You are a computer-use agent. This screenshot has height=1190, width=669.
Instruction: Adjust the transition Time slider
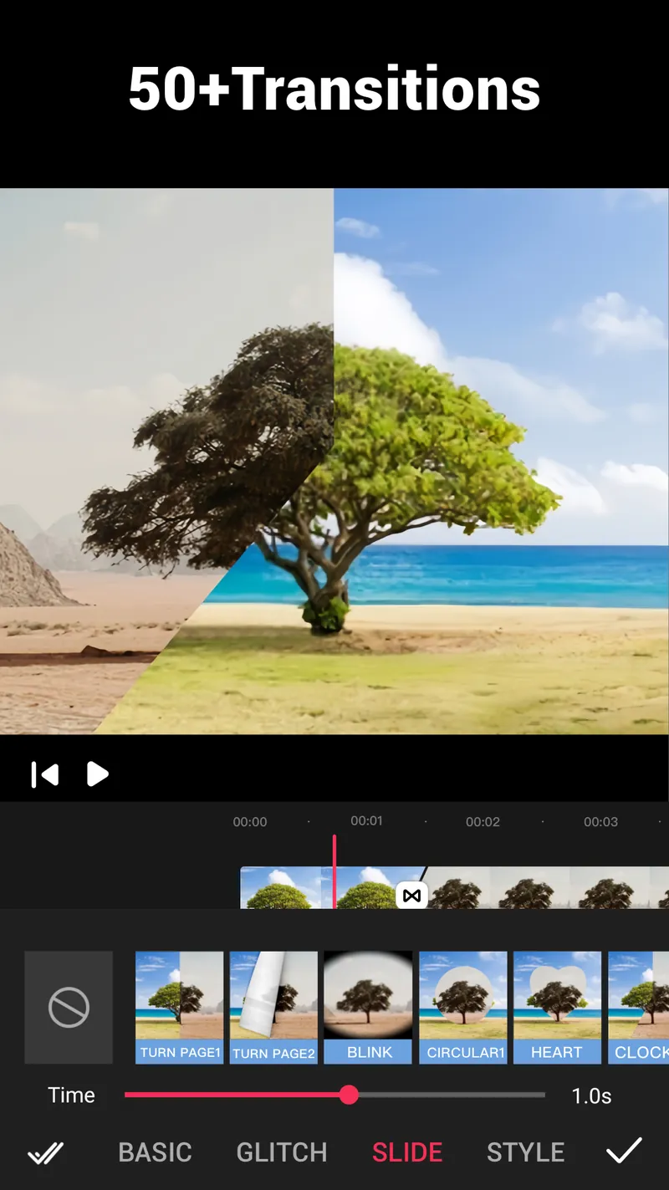coord(349,1095)
